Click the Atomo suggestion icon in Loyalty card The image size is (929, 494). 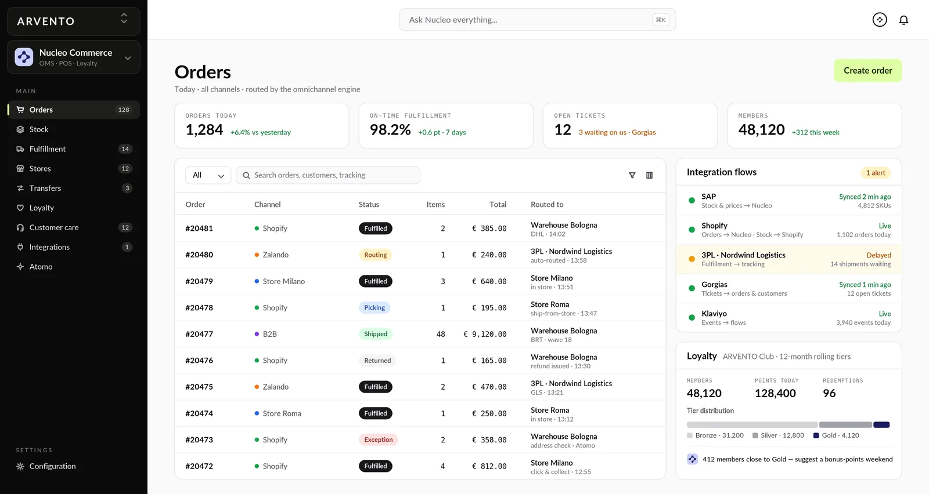coord(692,459)
